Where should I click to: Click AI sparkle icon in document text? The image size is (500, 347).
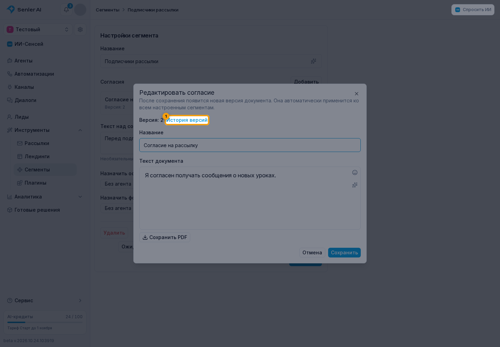pos(355,185)
